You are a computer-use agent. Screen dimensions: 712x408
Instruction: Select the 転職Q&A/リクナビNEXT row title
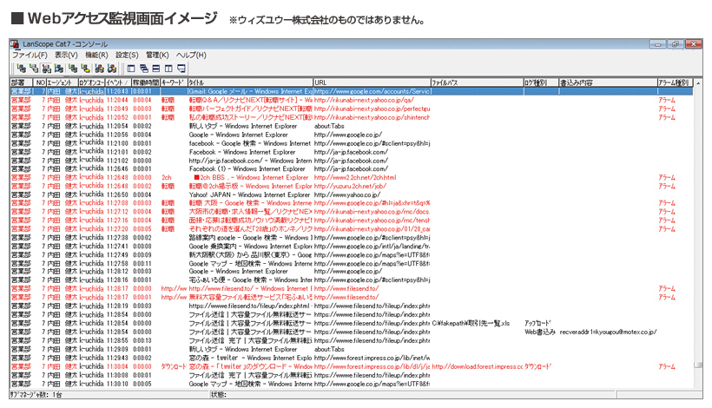point(251,100)
